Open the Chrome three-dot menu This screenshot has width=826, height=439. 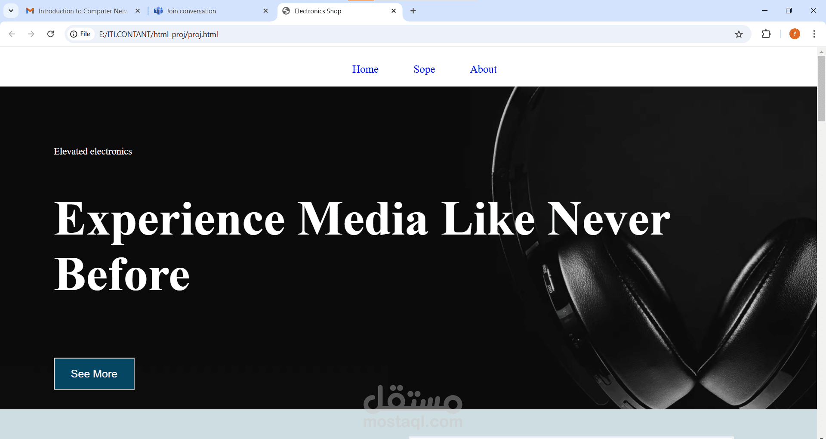[814, 34]
